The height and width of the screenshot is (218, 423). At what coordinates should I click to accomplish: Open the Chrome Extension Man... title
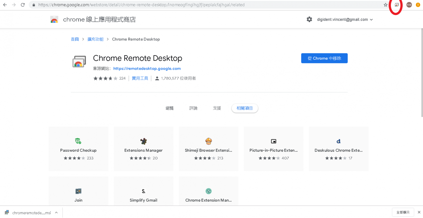tap(209, 200)
